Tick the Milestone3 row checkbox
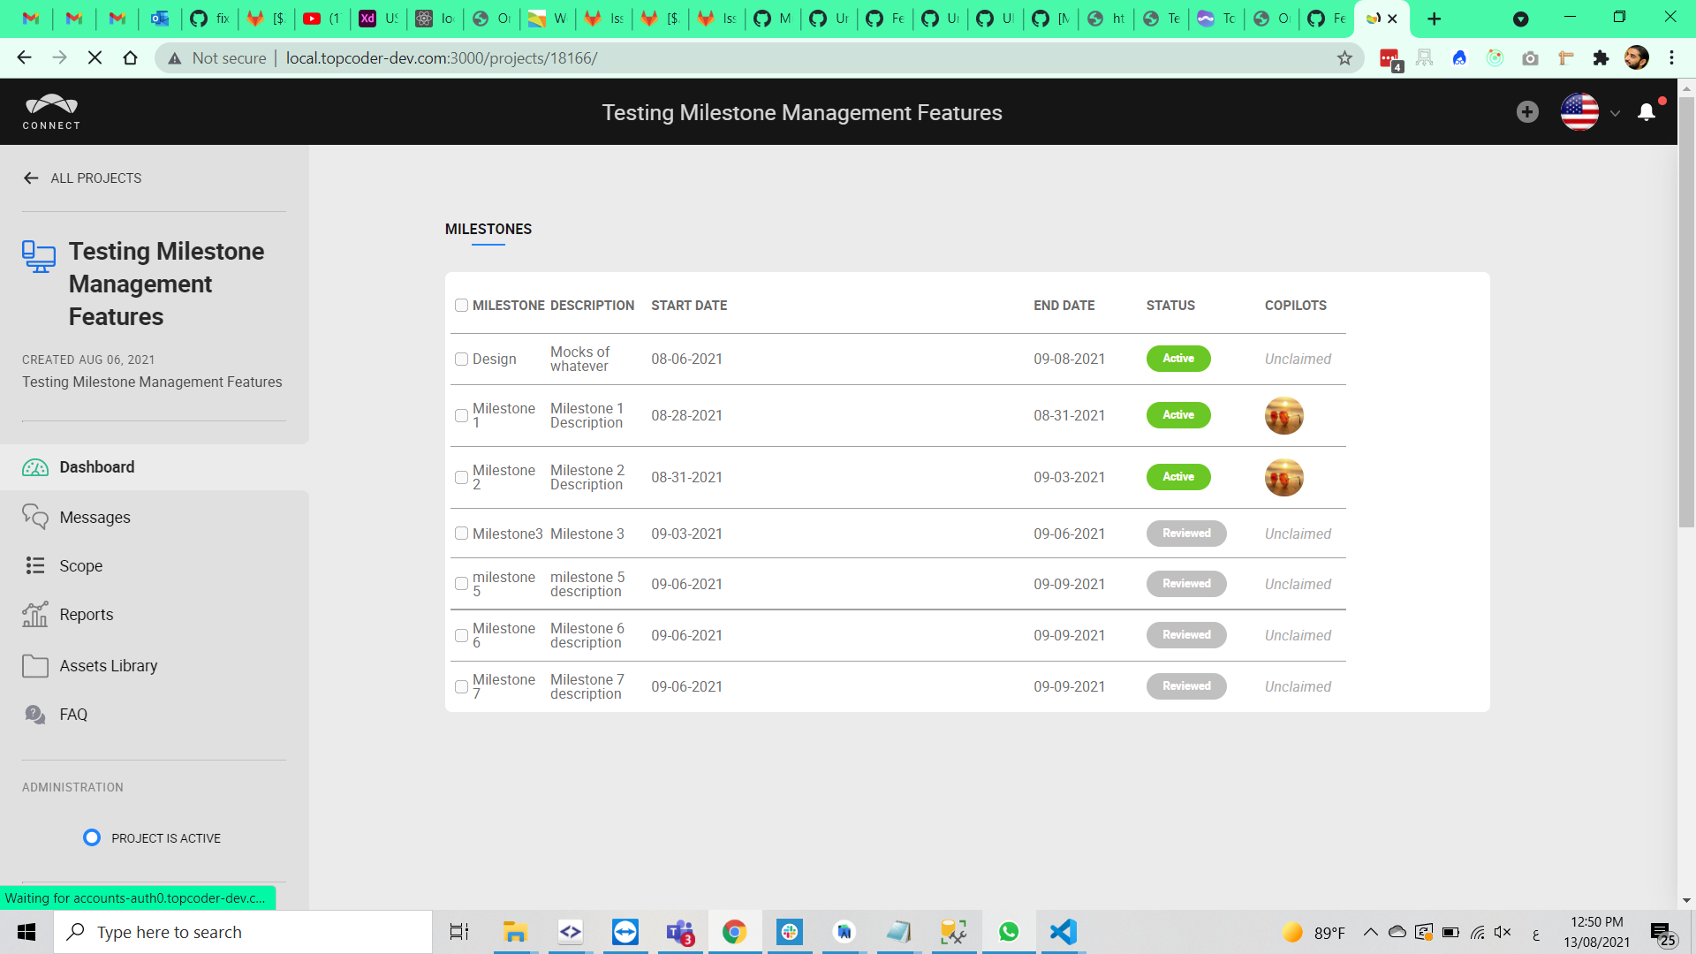1696x954 pixels. [461, 534]
